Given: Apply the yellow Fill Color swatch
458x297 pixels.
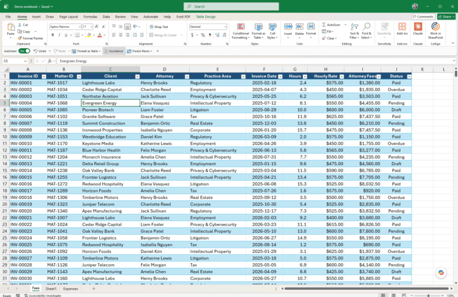Looking at the screenshot, I should point(89,35).
